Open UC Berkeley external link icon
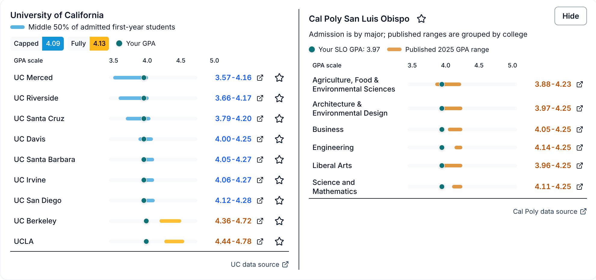Viewport: 596px width, 280px height. coord(260,221)
